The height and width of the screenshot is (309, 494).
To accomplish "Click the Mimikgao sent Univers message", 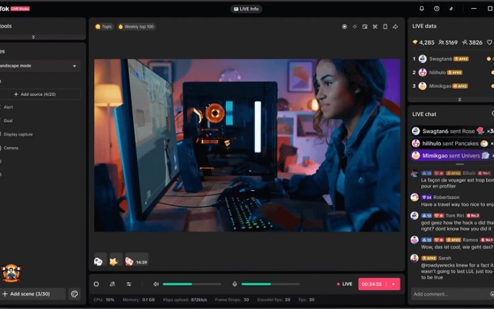I will tap(453, 156).
